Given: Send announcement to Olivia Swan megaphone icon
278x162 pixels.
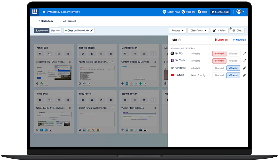Looking at the screenshot, I should click(49, 100).
